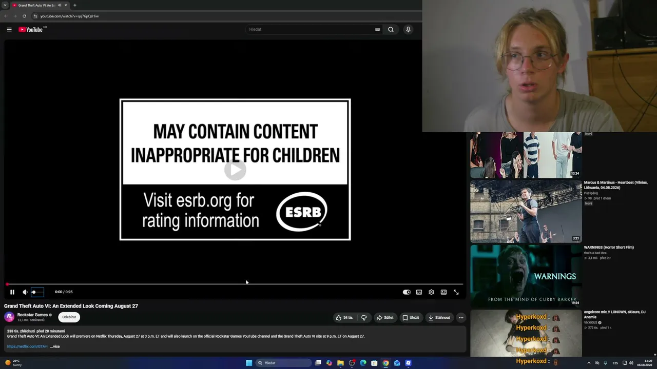
Task: Click 'WARNINGS (Horror Short Film)' video title
Action: 609,248
